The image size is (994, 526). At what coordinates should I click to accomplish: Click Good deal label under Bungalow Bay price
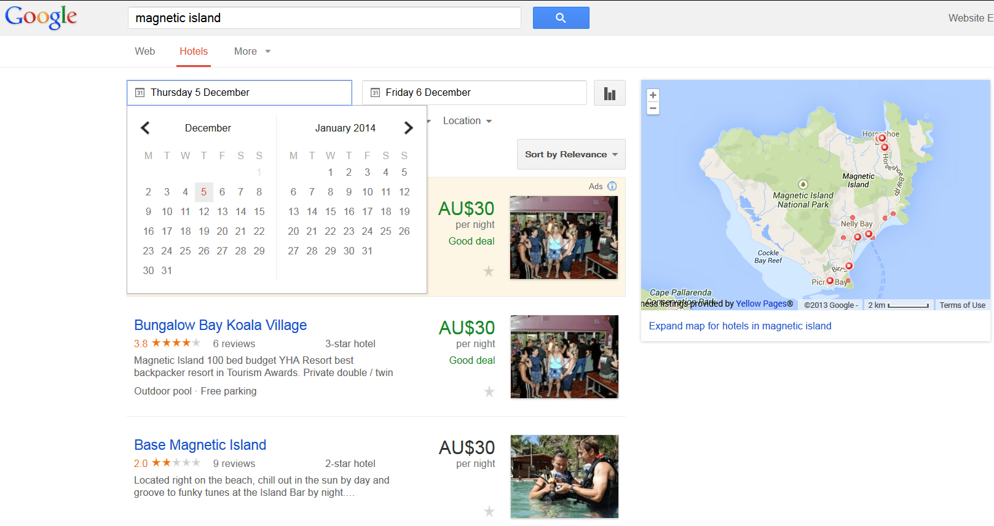tap(472, 360)
